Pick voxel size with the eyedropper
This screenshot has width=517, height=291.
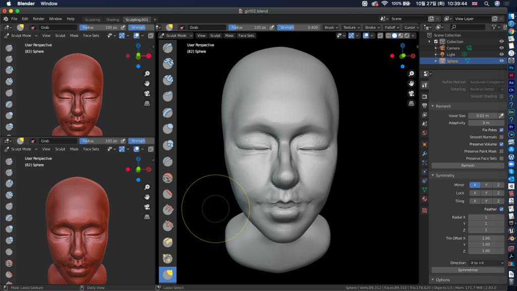(501, 116)
